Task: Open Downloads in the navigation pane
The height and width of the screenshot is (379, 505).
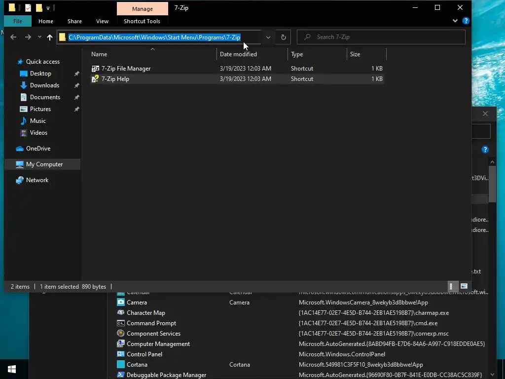Action: (x=44, y=85)
